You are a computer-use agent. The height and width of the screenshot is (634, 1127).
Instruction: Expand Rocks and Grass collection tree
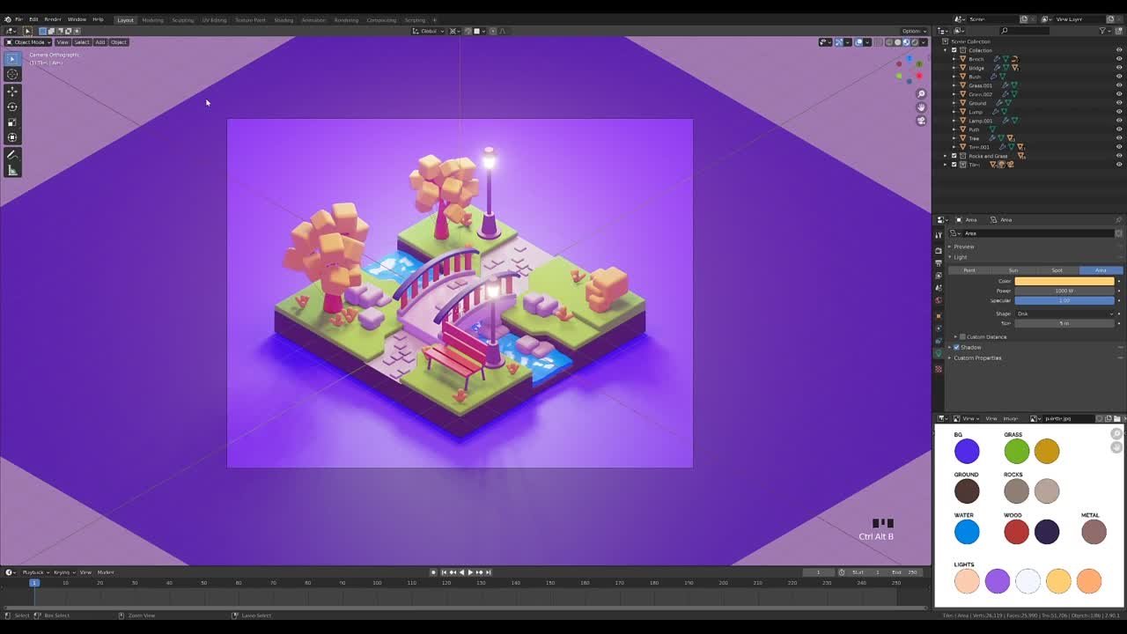(946, 156)
